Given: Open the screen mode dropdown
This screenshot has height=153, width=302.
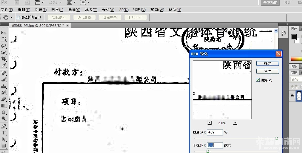Looking at the screenshot, I should coord(85,3).
